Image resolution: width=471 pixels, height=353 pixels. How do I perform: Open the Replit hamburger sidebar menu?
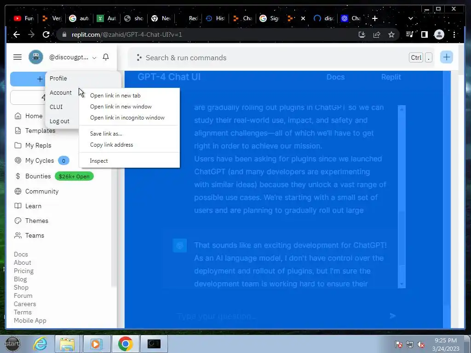pos(17,57)
